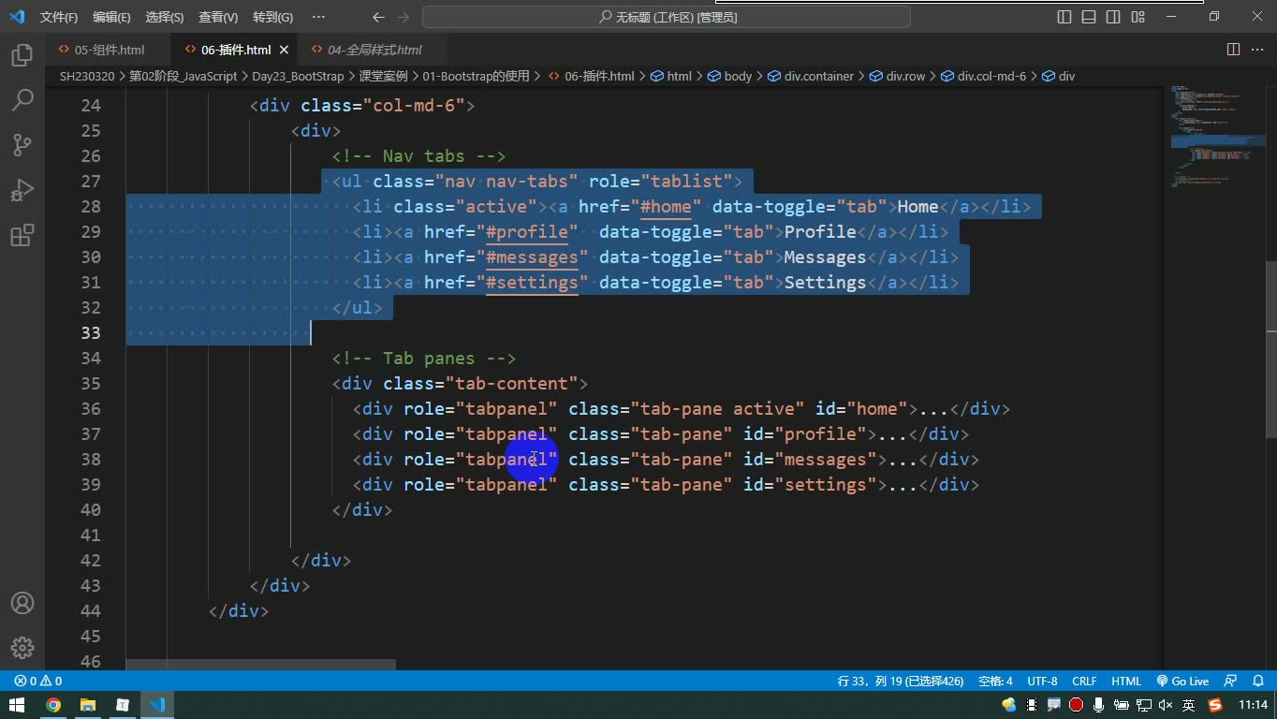Image resolution: width=1277 pixels, height=719 pixels.
Task: Open the Source Control view
Action: coord(22,144)
